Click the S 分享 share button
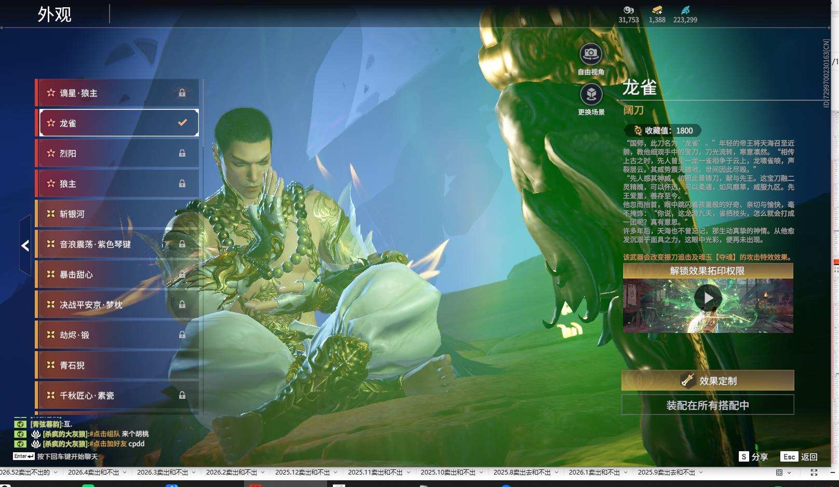 (x=753, y=456)
